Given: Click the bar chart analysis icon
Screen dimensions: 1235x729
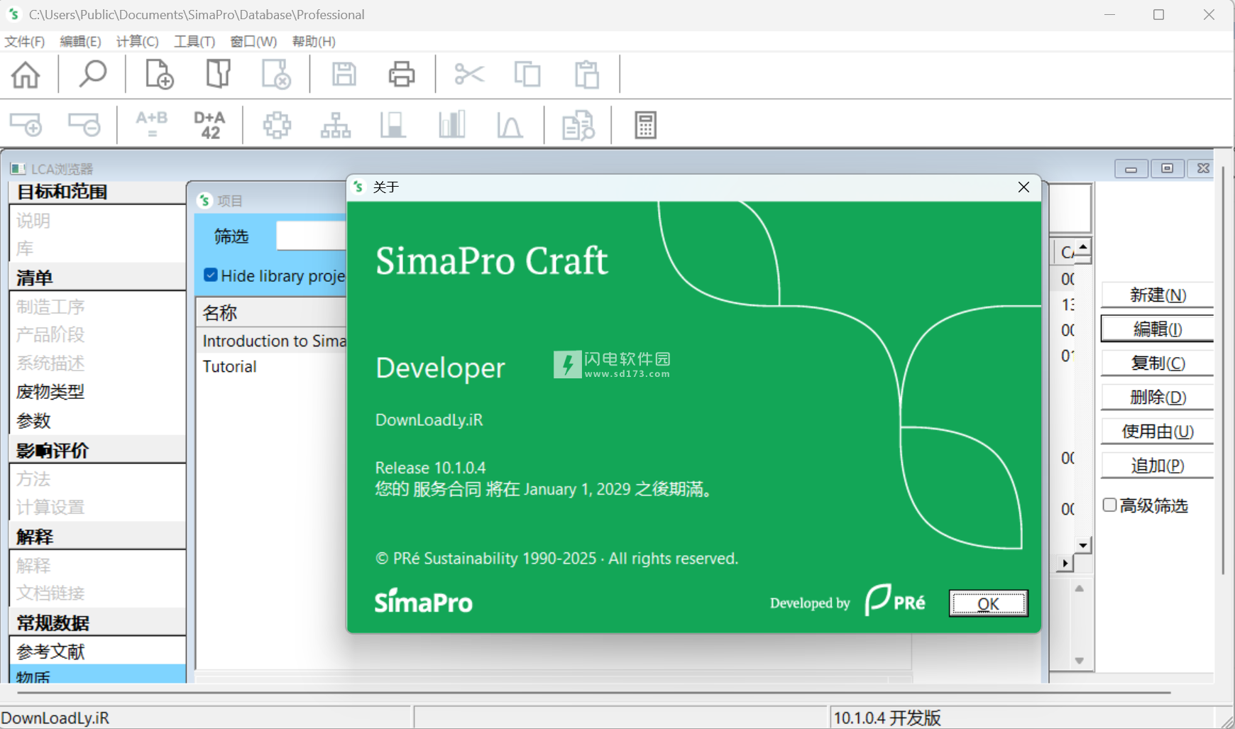Looking at the screenshot, I should 451,126.
